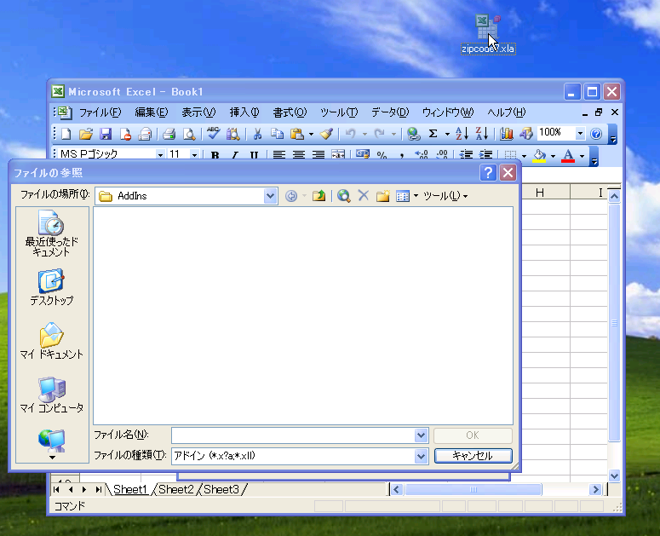Click the Paste clipboard icon

click(x=297, y=135)
